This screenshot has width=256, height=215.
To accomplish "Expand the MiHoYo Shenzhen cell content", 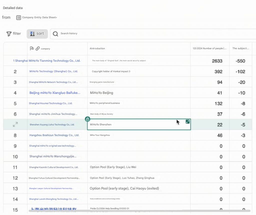I will pyautogui.click(x=187, y=122).
